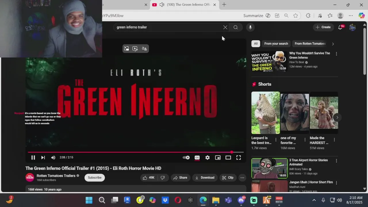Show more filter chips with the right arrow

pos(333,44)
